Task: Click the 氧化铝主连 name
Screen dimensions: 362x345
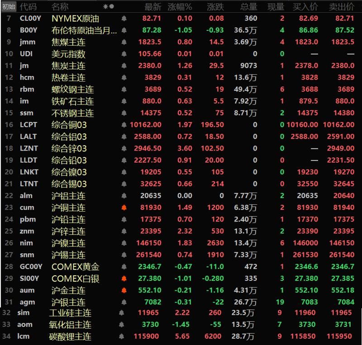Action: click(x=70, y=325)
